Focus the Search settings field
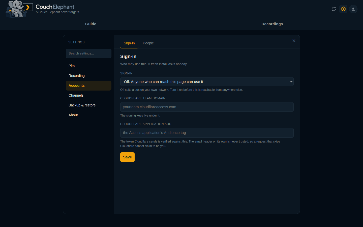Screen dimensions: 363x227 coord(88,53)
